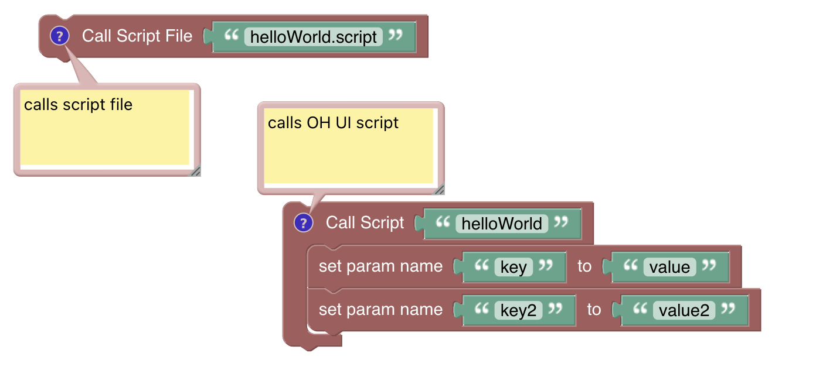Edit the 'value2' parameter value field
The image size is (816, 384).
pyautogui.click(x=684, y=310)
